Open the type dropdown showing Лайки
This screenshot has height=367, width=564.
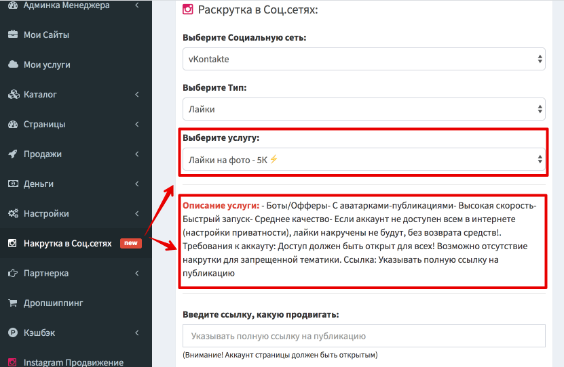[x=364, y=108]
